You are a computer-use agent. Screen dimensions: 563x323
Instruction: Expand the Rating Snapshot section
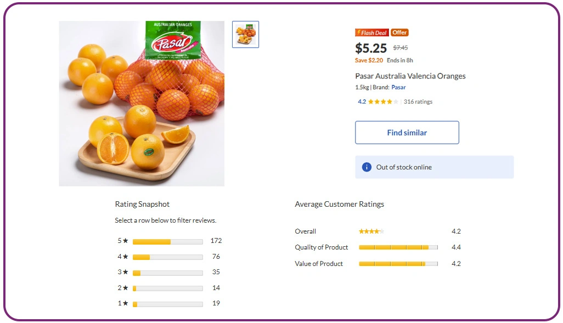point(142,204)
